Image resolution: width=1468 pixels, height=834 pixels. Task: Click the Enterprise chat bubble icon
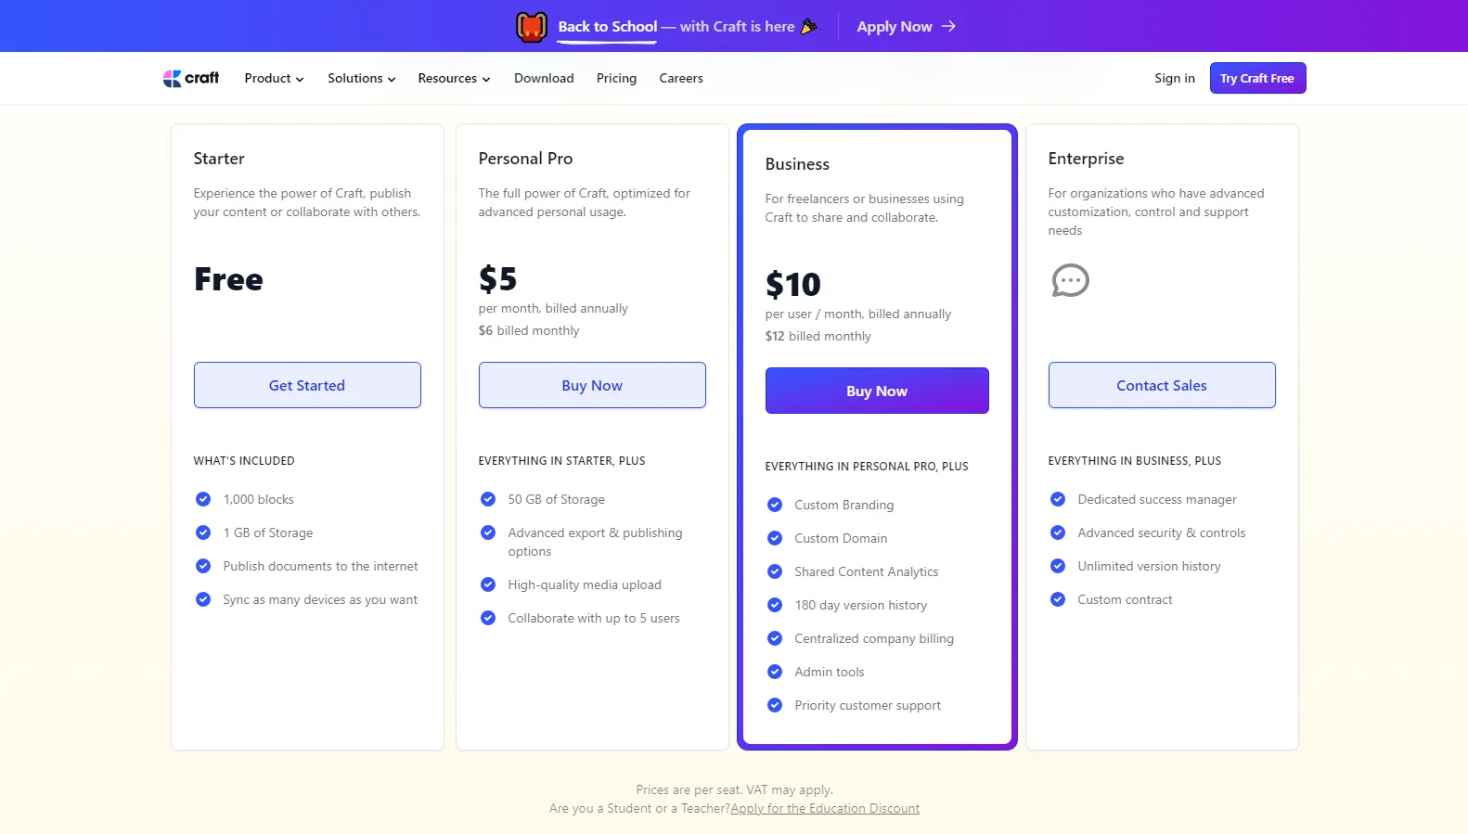pyautogui.click(x=1070, y=280)
